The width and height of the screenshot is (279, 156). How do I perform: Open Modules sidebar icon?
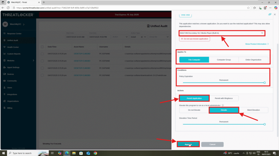[x=4, y=60]
